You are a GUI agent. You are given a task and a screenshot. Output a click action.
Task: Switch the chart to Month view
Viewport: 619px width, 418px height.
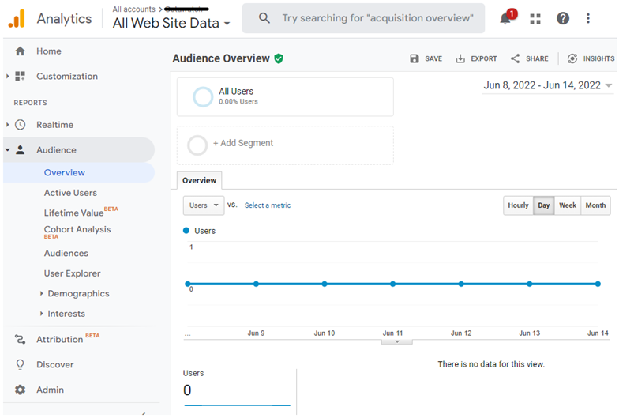click(x=595, y=205)
